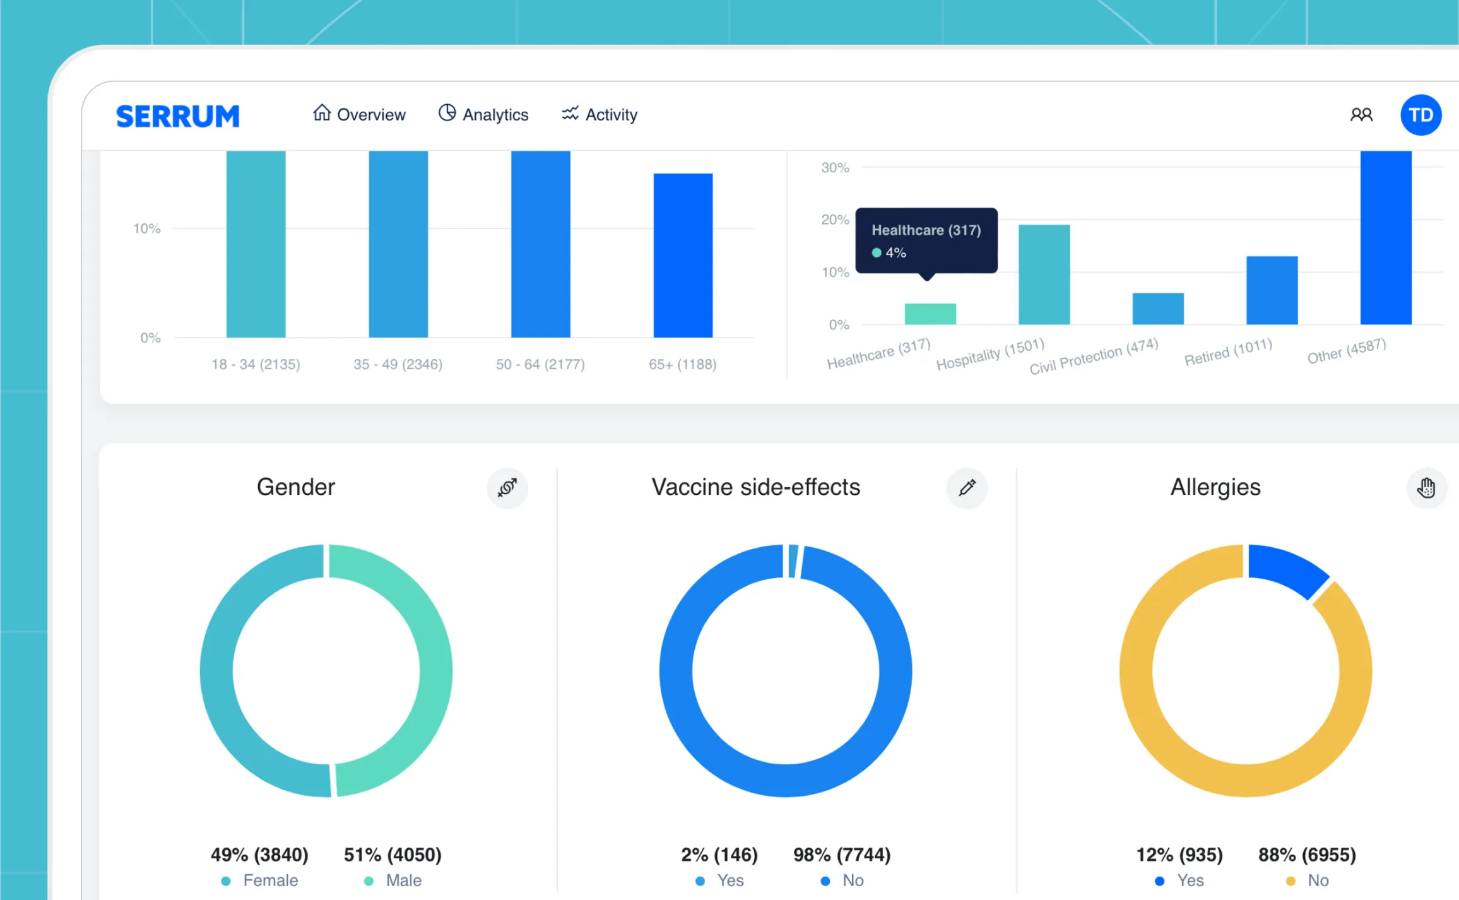The image size is (1459, 900).
Task: Click the home icon next to Overview
Action: [x=322, y=113]
